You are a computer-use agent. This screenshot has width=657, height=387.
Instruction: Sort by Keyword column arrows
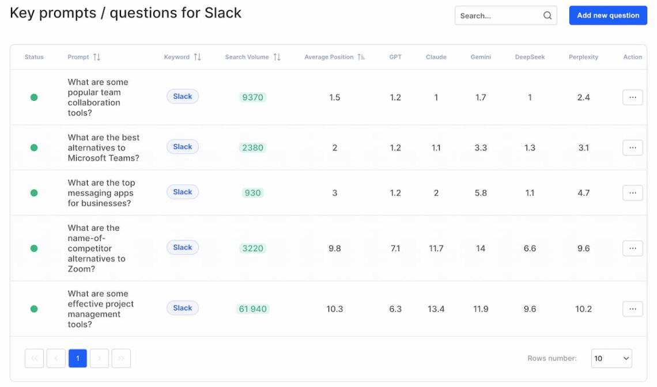coord(197,57)
